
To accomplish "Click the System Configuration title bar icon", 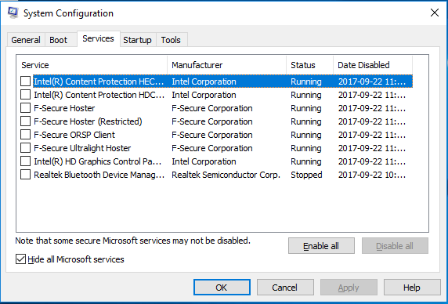I will click(x=13, y=13).
